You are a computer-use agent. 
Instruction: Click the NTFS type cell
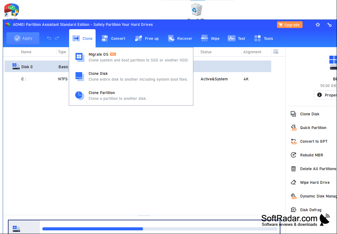coord(63,79)
